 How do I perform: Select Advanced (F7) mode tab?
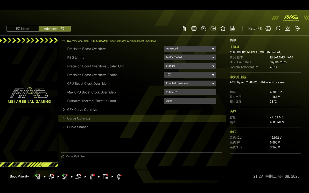[55, 29]
